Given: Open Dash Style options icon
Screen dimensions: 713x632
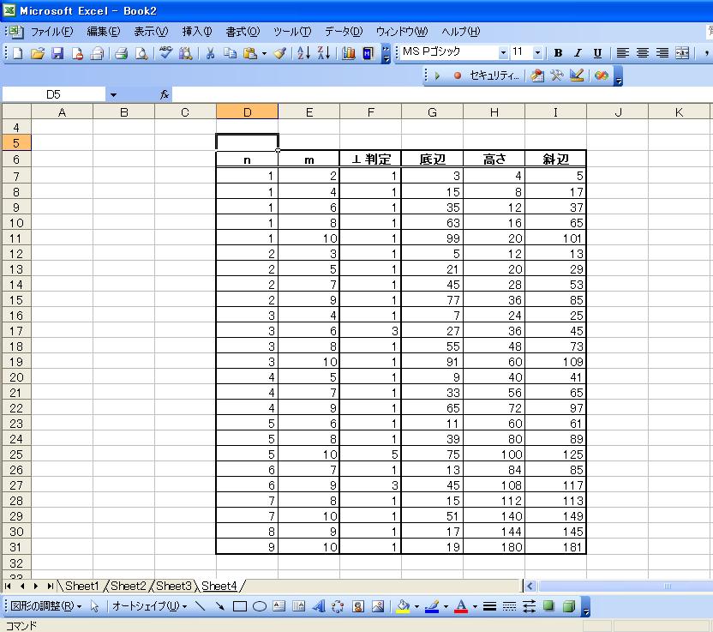Looking at the screenshot, I should click(x=509, y=606).
